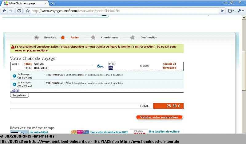Click the Résultats checkmark step circle

(x=36, y=37)
